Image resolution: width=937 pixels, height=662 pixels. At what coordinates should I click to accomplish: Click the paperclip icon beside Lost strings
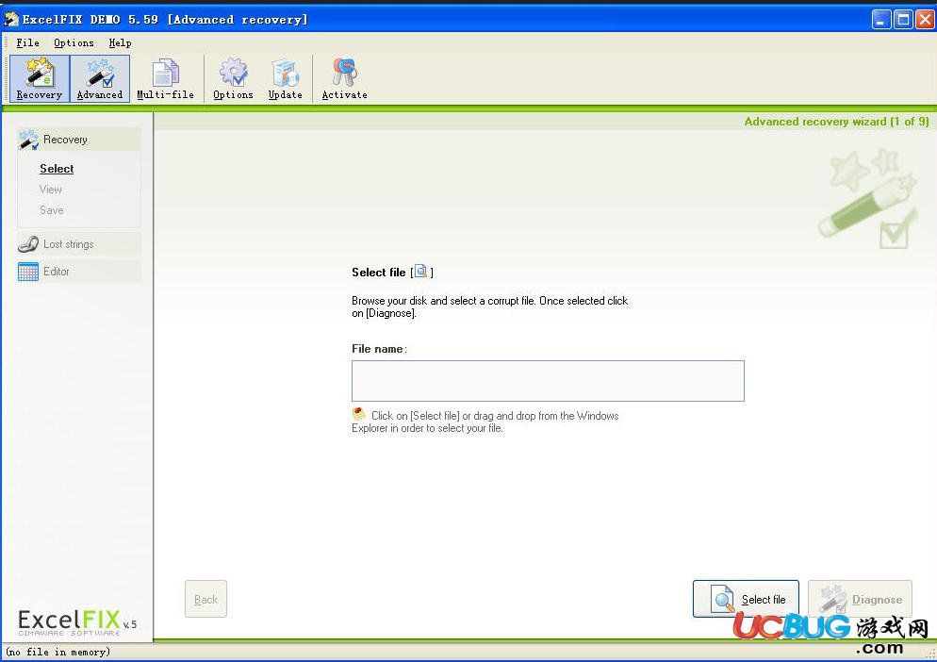coord(28,244)
